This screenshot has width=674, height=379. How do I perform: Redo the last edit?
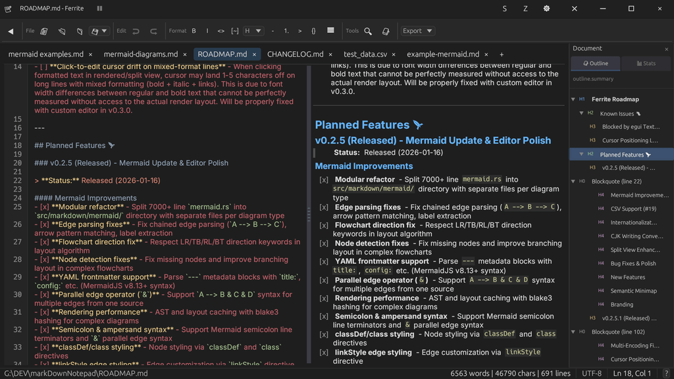(x=153, y=31)
